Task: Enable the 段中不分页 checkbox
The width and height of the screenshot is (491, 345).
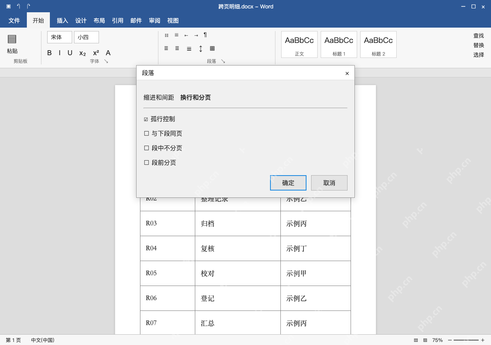Action: pos(147,148)
